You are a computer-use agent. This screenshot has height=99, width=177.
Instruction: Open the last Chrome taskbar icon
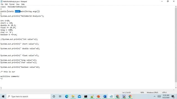pos(130,97)
